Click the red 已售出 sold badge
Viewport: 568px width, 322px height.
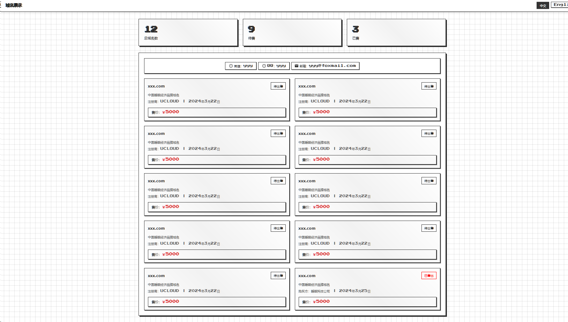(x=429, y=276)
